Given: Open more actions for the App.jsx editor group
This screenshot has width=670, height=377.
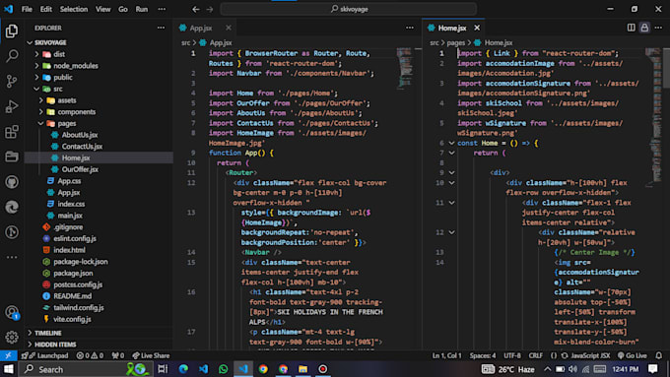Looking at the screenshot, I should 410,28.
